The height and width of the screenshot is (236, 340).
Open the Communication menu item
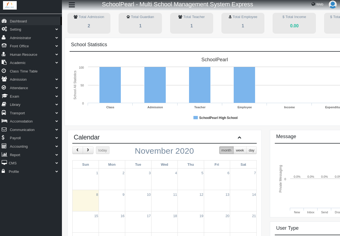22,130
